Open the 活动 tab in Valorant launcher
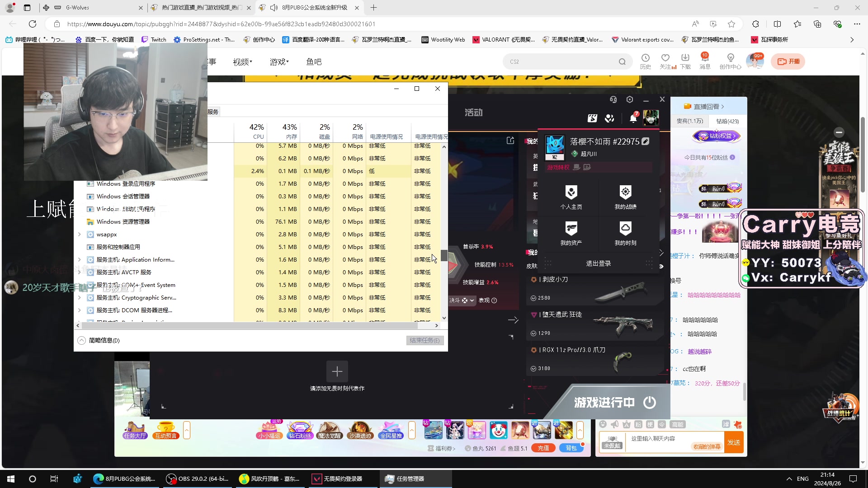Screen dimensions: 868x488 [474, 113]
